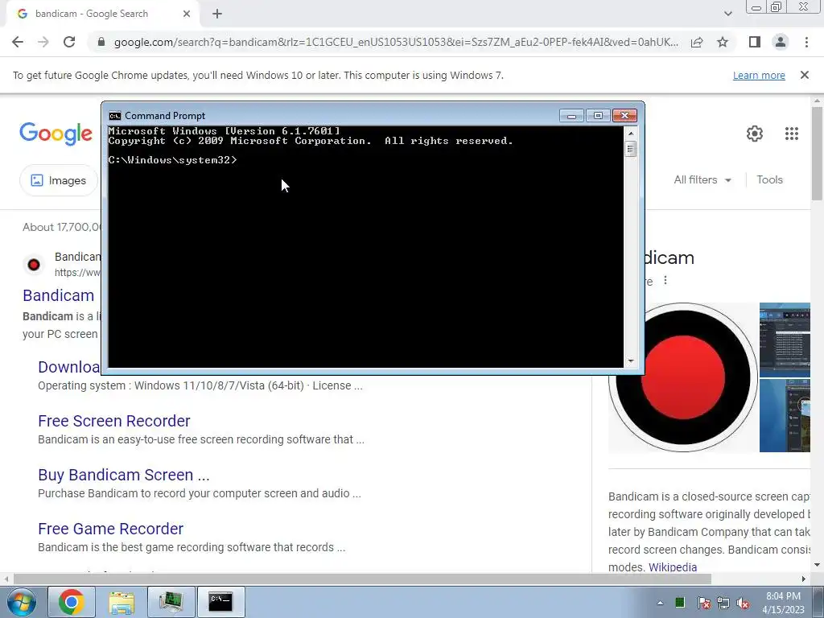Viewport: 824px width, 618px height.
Task: Maximize the Command Prompt window
Action: pos(598,116)
